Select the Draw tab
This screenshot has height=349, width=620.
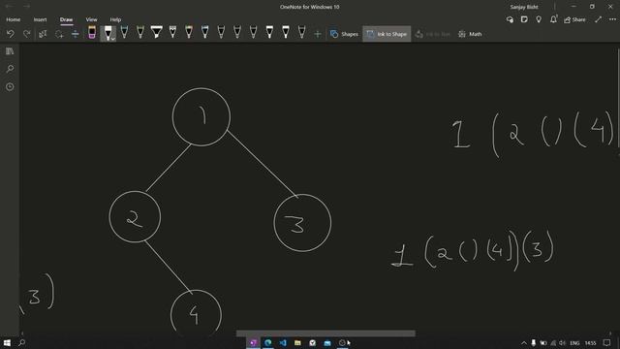click(x=66, y=19)
